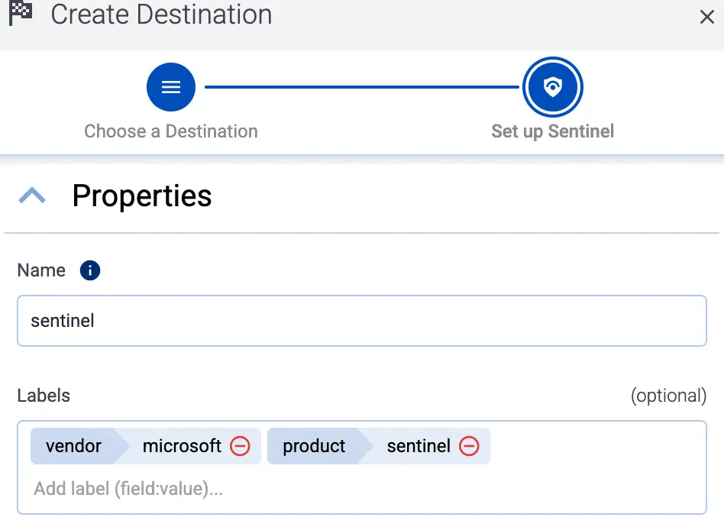724x527 pixels.
Task: Select the Set up Sentinel shield step icon
Action: click(x=552, y=87)
